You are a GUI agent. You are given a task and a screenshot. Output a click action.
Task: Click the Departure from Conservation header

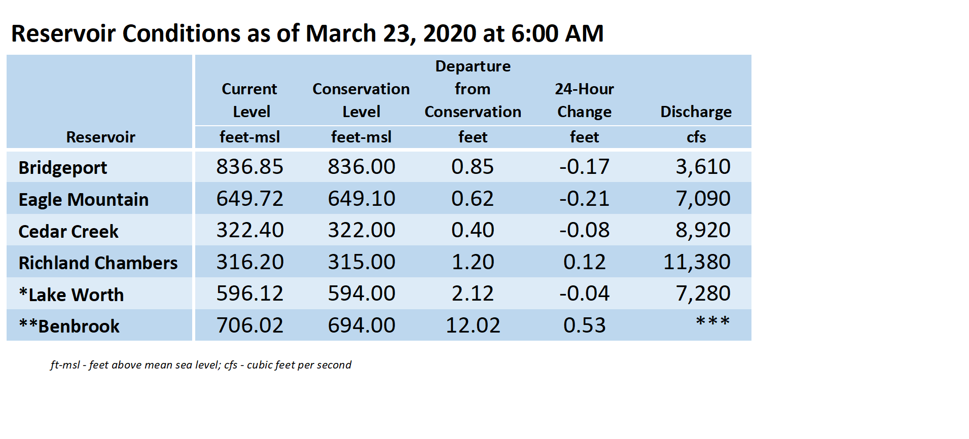pyautogui.click(x=473, y=89)
